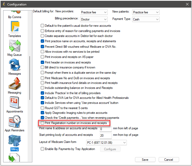The width and height of the screenshot is (192, 166).
Task: Tick 'Enable Bp Payments by Tray Application'
Action: tap(42, 149)
